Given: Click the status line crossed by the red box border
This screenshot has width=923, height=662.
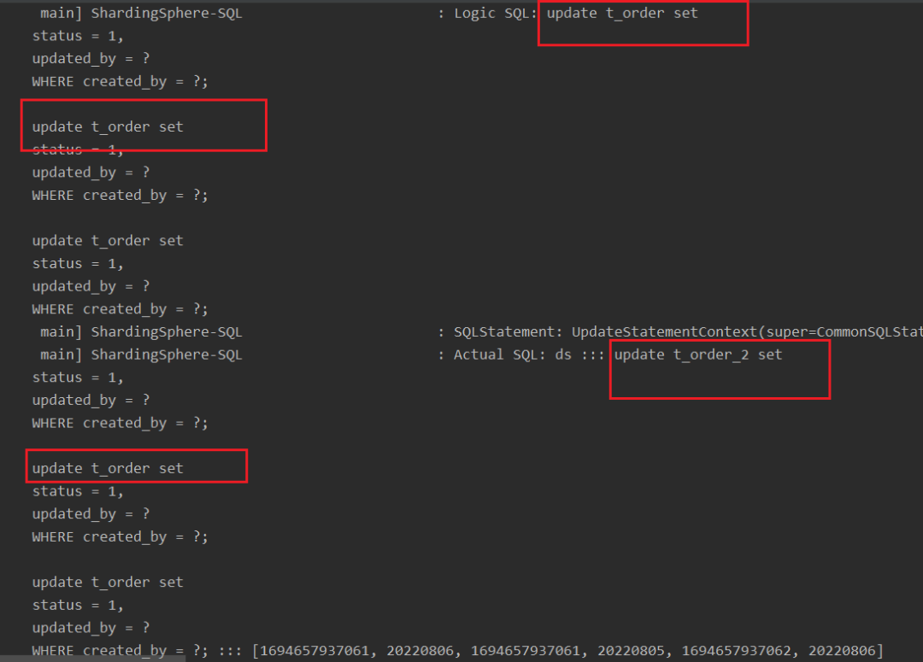Looking at the screenshot, I should (78, 150).
